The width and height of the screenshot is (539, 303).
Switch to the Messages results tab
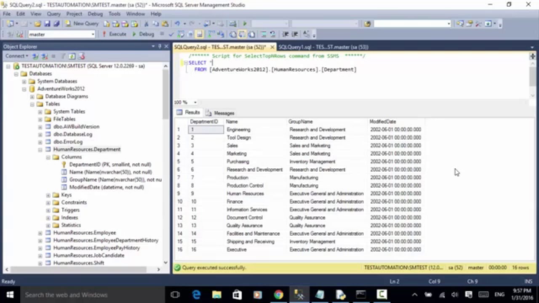click(220, 113)
